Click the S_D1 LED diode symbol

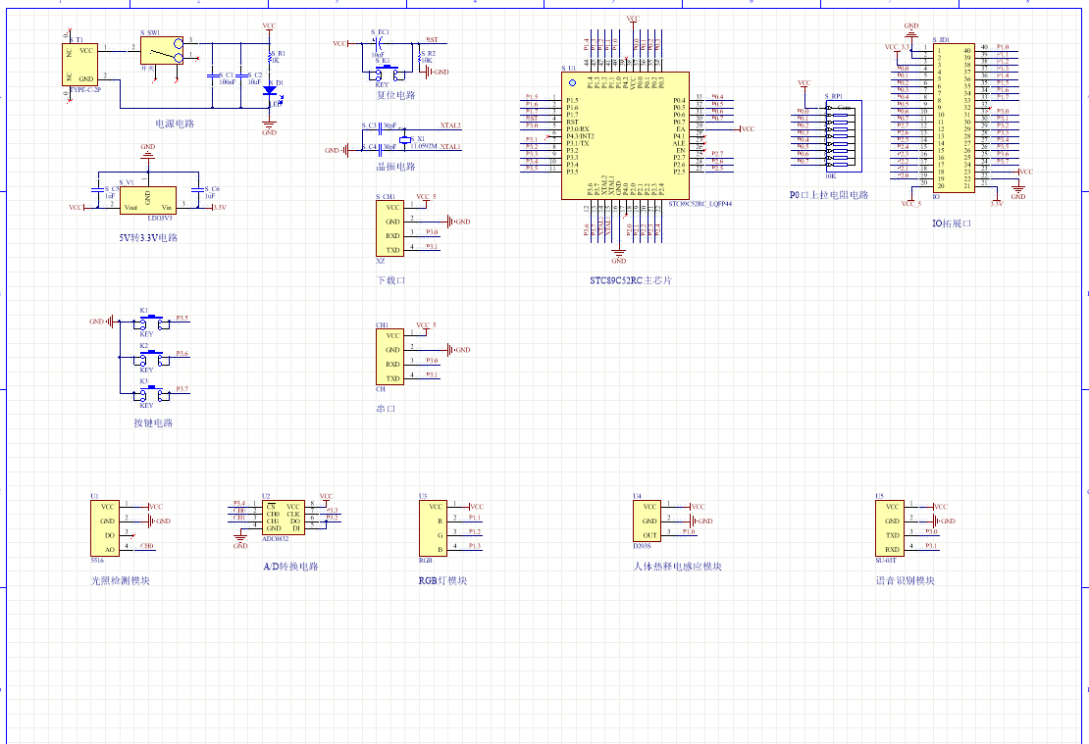point(268,90)
